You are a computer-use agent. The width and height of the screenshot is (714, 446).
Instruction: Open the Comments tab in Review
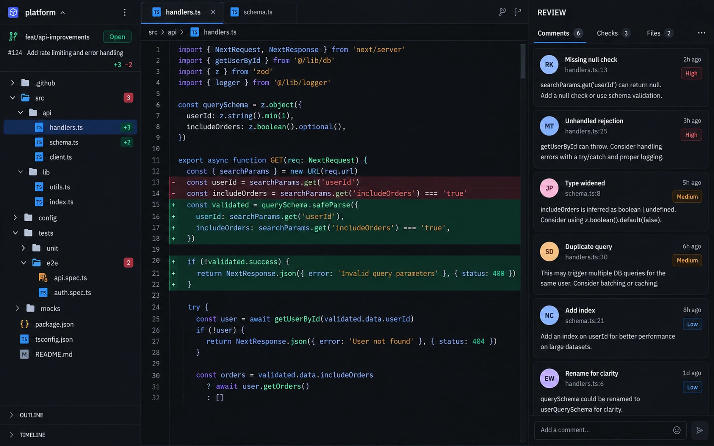click(x=560, y=33)
